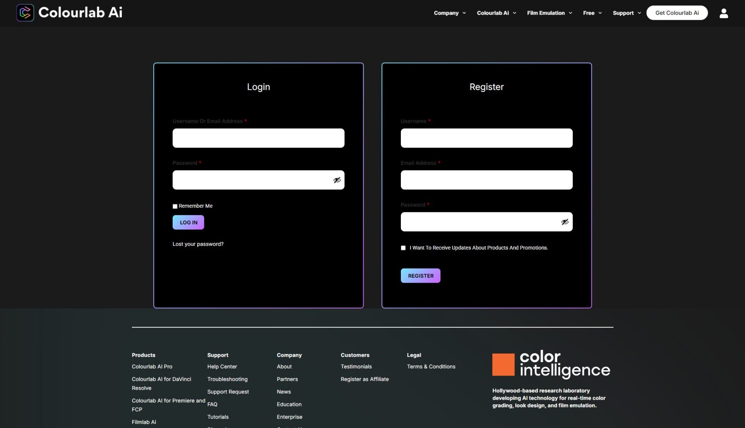Click the Get Colourlab Ai button

677,12
